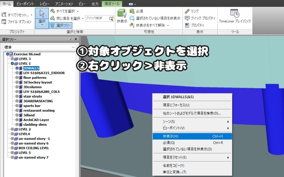Collapse the LEVEL 1 tree node

pyautogui.click(x=13, y=63)
